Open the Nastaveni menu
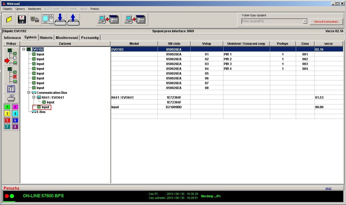The width and height of the screenshot is (346, 205). click(x=34, y=9)
